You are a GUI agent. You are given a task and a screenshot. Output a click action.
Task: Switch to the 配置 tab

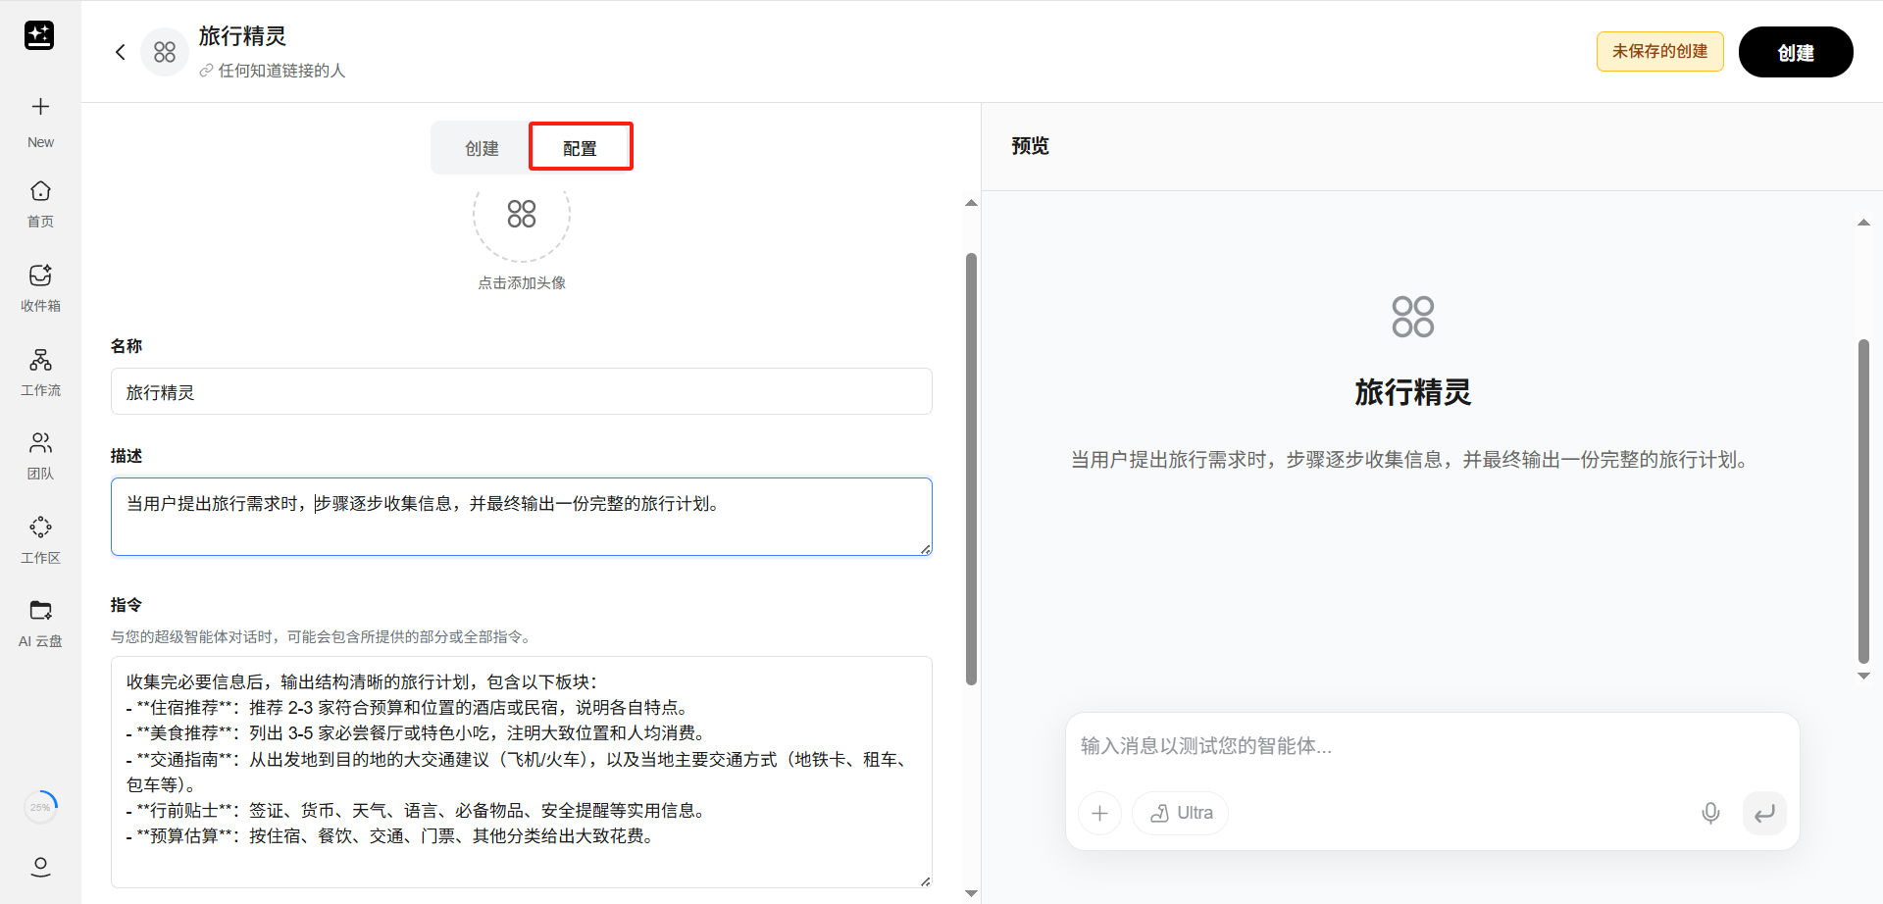pos(580,148)
